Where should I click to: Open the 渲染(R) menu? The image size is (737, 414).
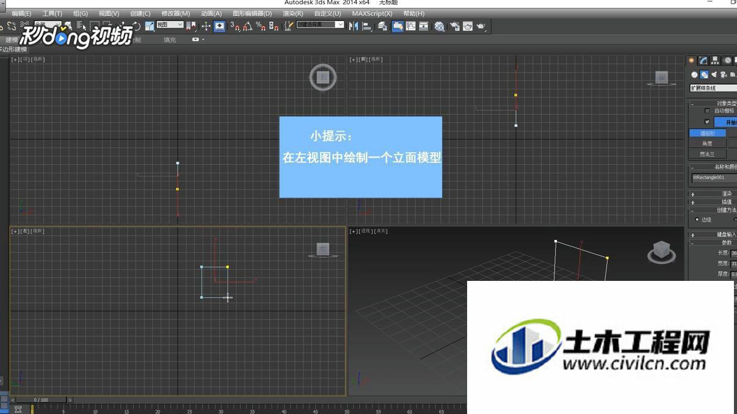pos(292,13)
